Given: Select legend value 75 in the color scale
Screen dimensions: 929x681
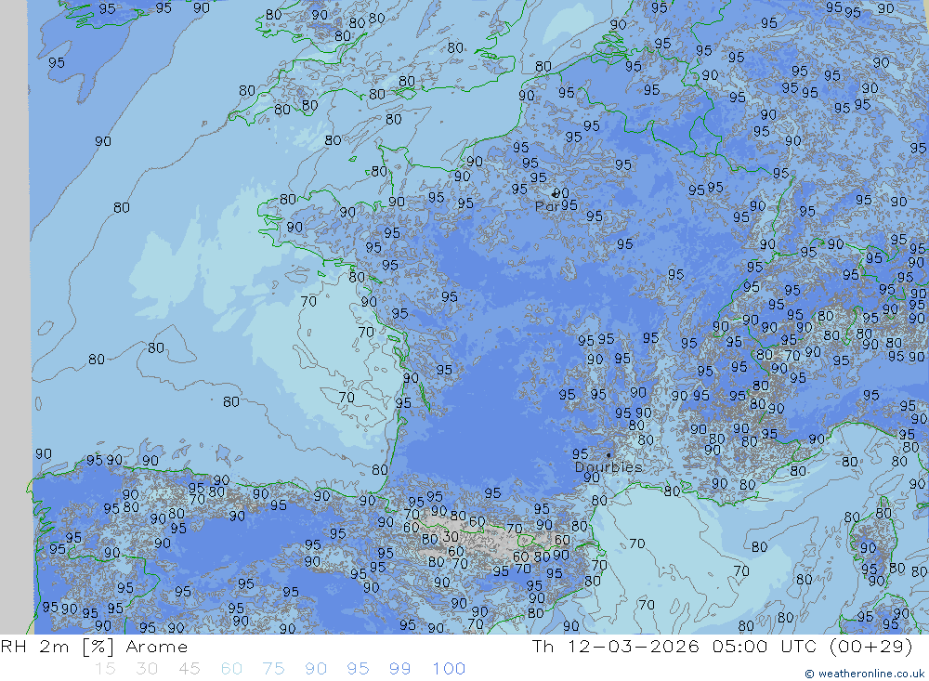Looking at the screenshot, I should [x=274, y=669].
